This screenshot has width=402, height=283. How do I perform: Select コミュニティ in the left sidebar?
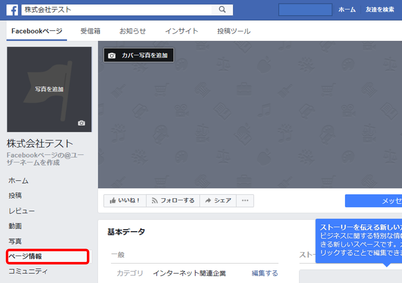pyautogui.click(x=28, y=271)
